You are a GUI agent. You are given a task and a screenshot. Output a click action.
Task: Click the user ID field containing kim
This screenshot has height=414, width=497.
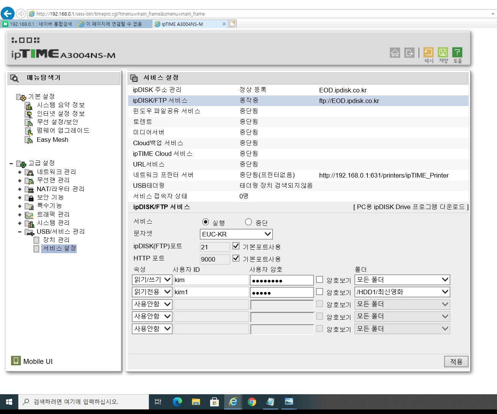tap(211, 280)
